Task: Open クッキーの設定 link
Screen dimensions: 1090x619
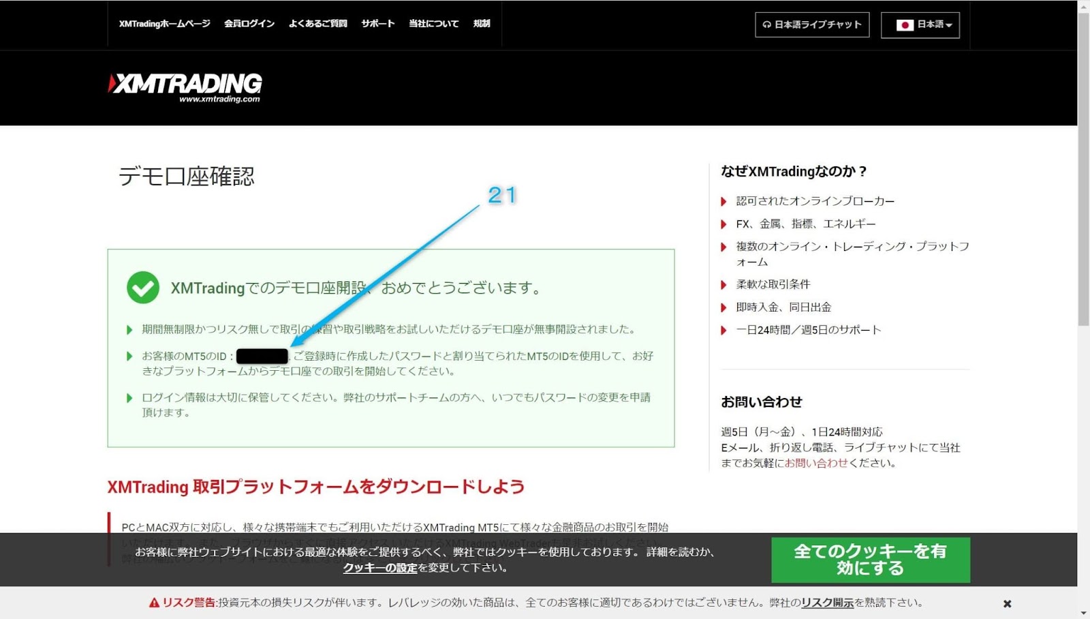Action: click(380, 568)
